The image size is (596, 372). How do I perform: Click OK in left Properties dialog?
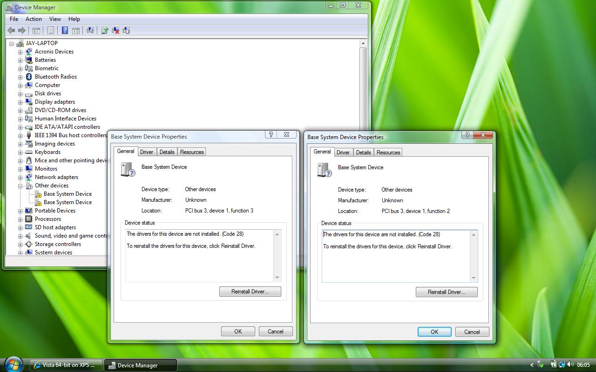(x=238, y=332)
